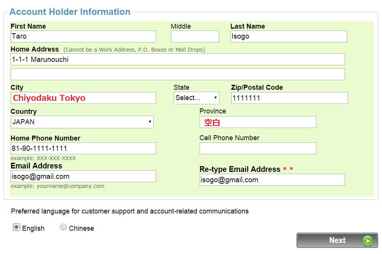Focus the Middle name field
This screenshot has height=254, width=382.
(195, 36)
